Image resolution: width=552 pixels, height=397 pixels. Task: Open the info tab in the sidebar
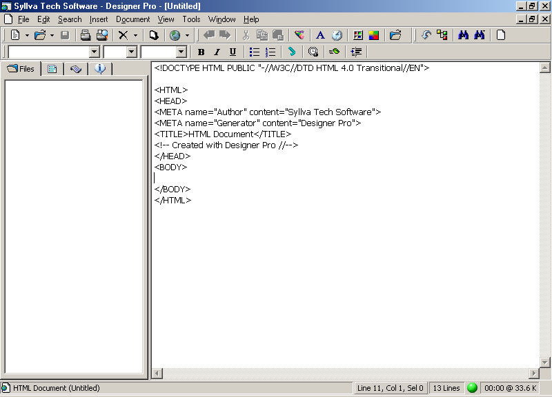(x=100, y=68)
